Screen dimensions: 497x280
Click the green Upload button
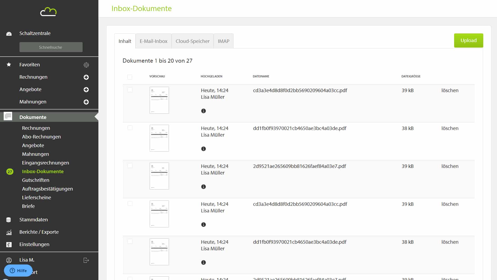pos(469,41)
